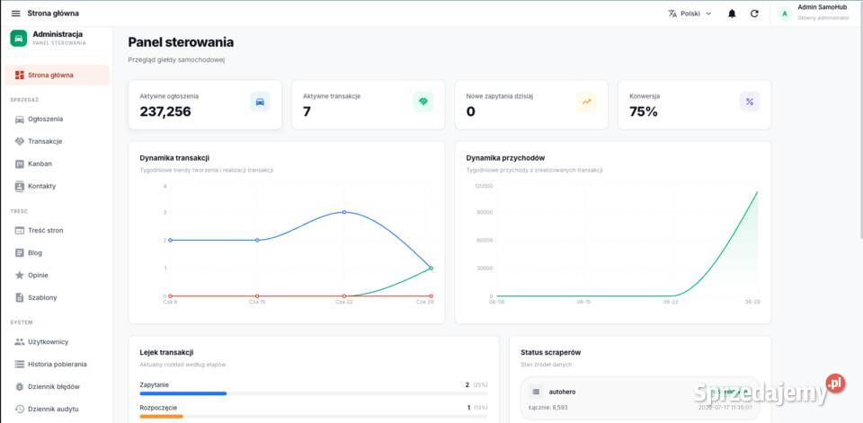Image resolution: width=863 pixels, height=423 pixels.
Task: Open Historia pobierania item
Action: click(x=58, y=364)
